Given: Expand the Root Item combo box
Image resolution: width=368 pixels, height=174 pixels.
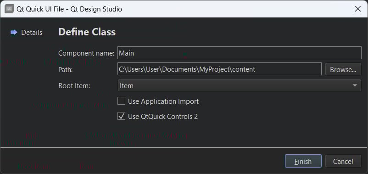Looking at the screenshot, I should 239,85.
